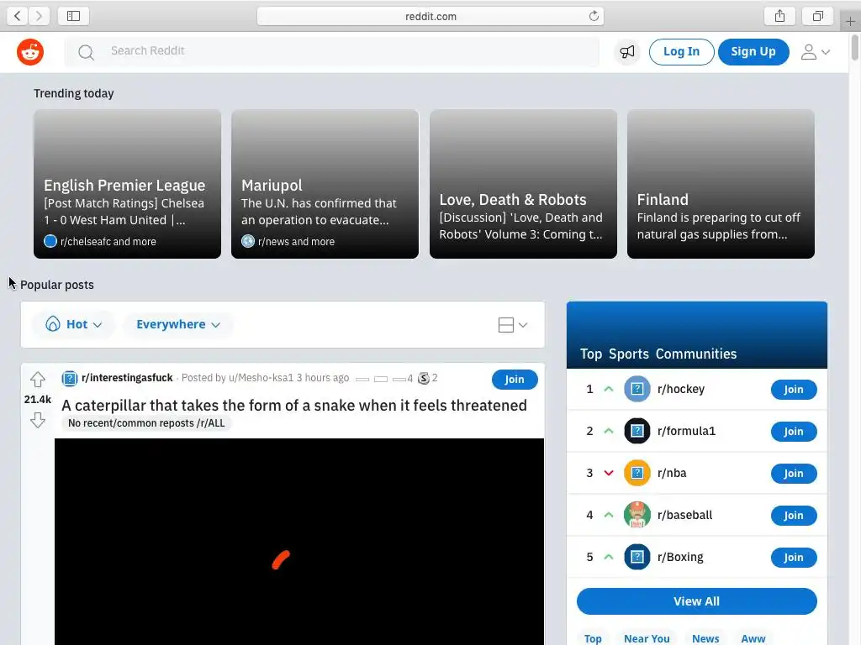Open the r/baseball community link
861x645 pixels.
pos(684,515)
